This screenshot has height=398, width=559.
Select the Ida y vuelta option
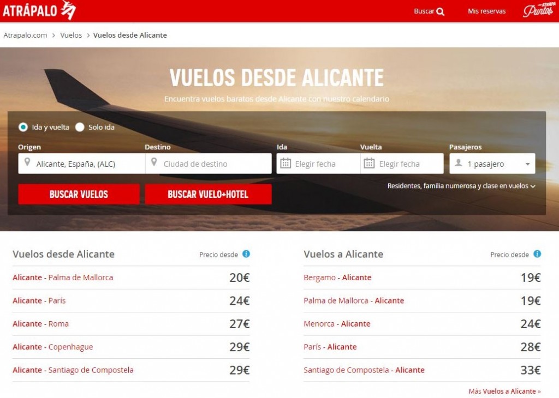(x=22, y=126)
